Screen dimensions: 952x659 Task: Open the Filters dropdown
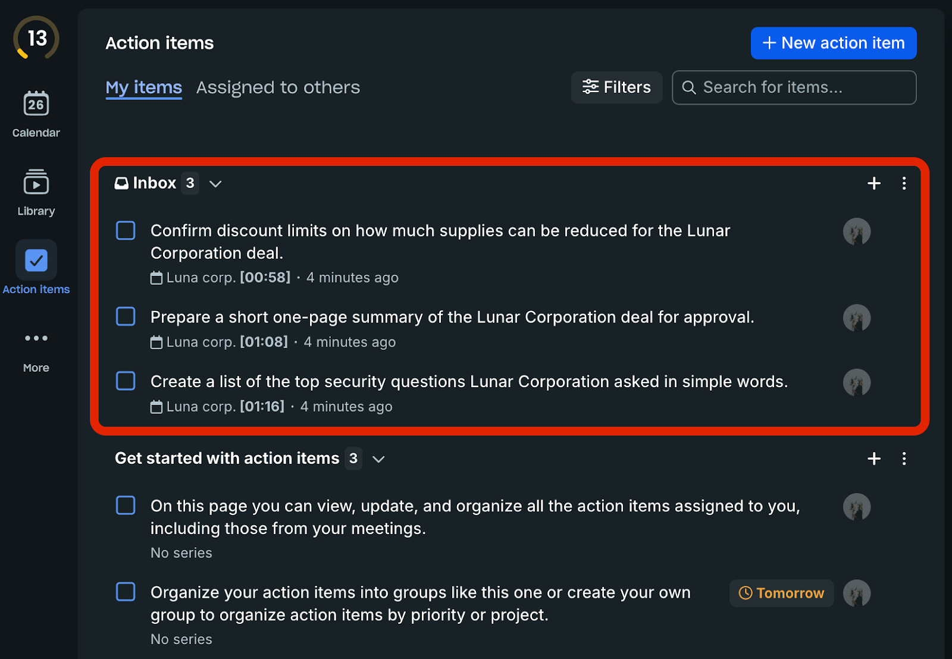point(616,87)
